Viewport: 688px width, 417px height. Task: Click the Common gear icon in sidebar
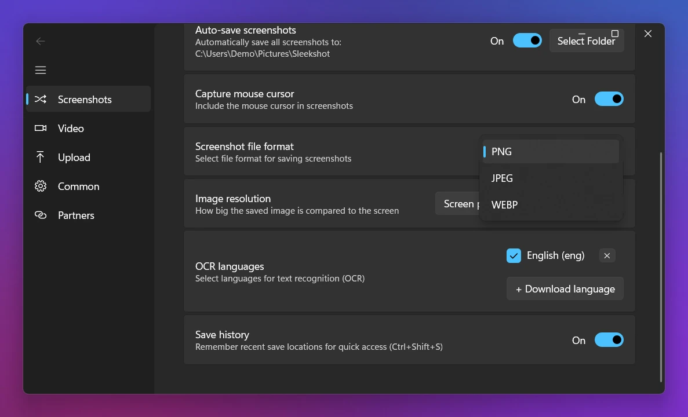click(x=41, y=186)
